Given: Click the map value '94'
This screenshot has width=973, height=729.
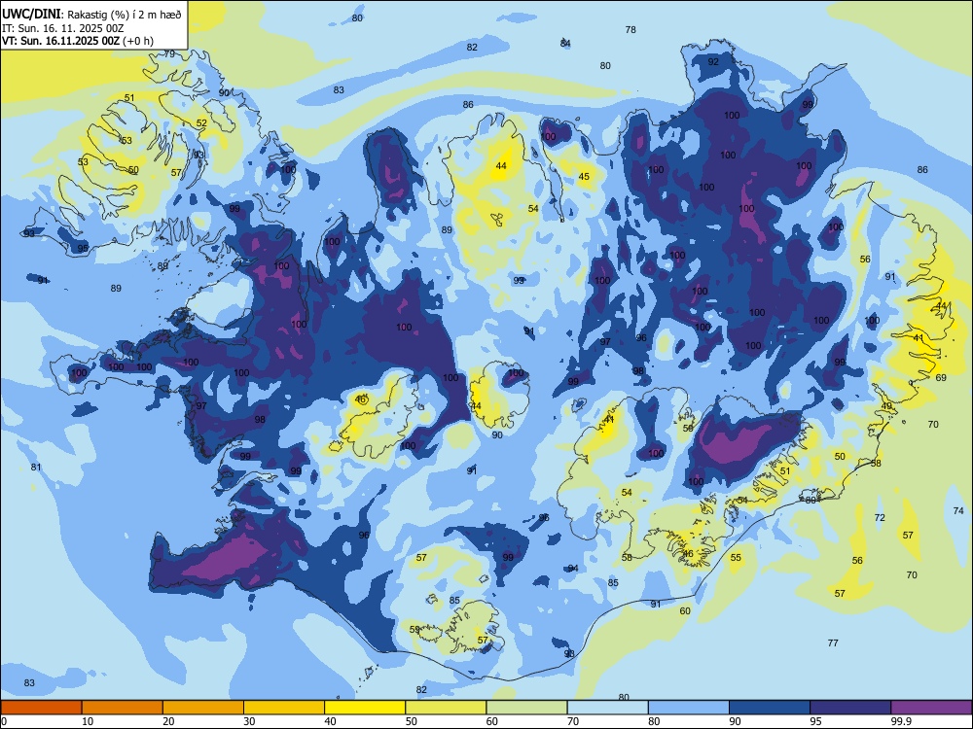Looking at the screenshot, I should [x=573, y=569].
